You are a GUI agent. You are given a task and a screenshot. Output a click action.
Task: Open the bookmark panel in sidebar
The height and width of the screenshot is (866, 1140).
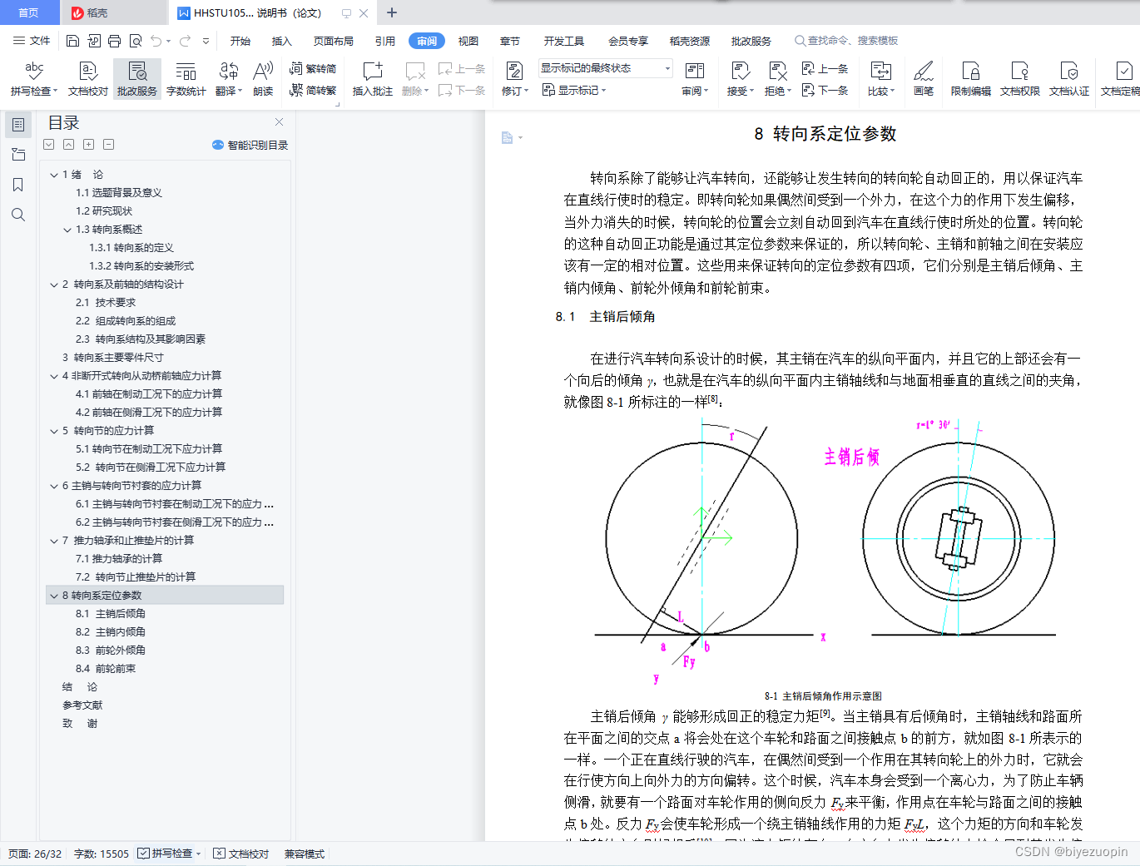click(18, 185)
